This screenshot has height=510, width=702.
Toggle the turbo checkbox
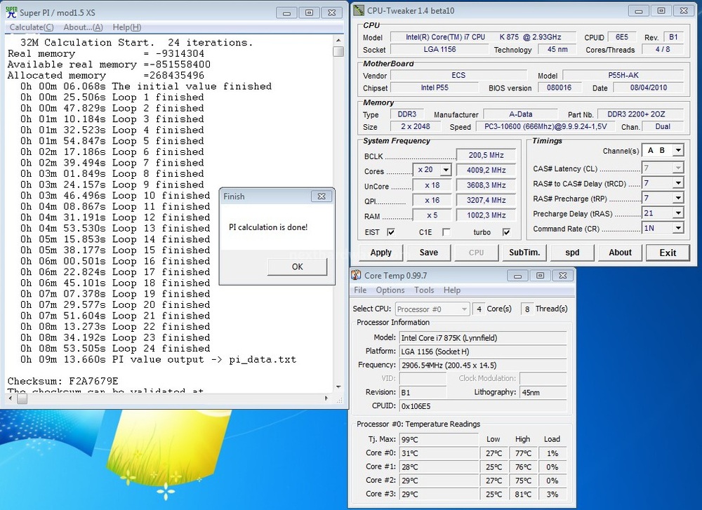[506, 232]
